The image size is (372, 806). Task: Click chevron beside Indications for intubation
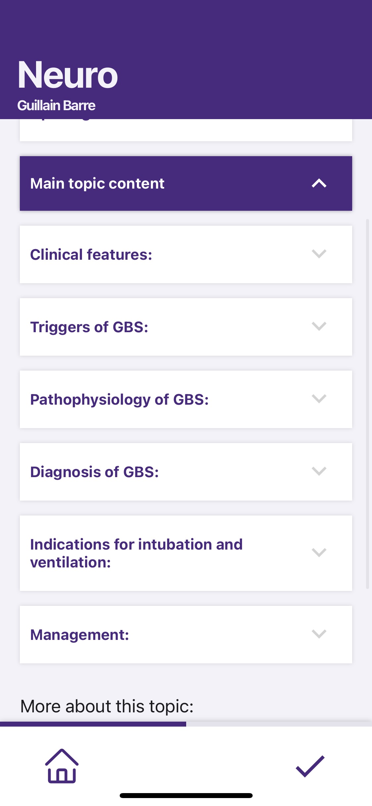(319, 553)
